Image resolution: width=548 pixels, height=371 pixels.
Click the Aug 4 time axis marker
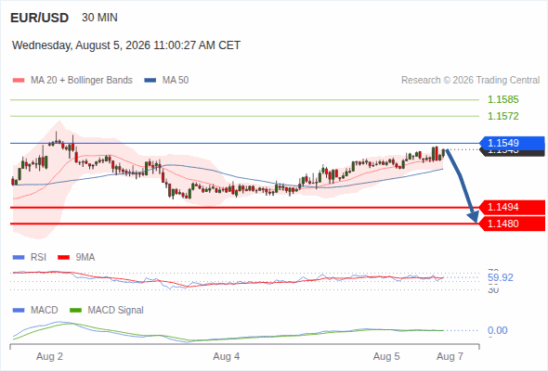227,357
